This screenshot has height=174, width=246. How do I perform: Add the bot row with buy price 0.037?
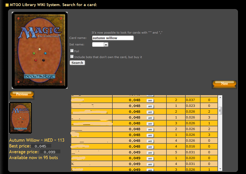tap(150, 101)
